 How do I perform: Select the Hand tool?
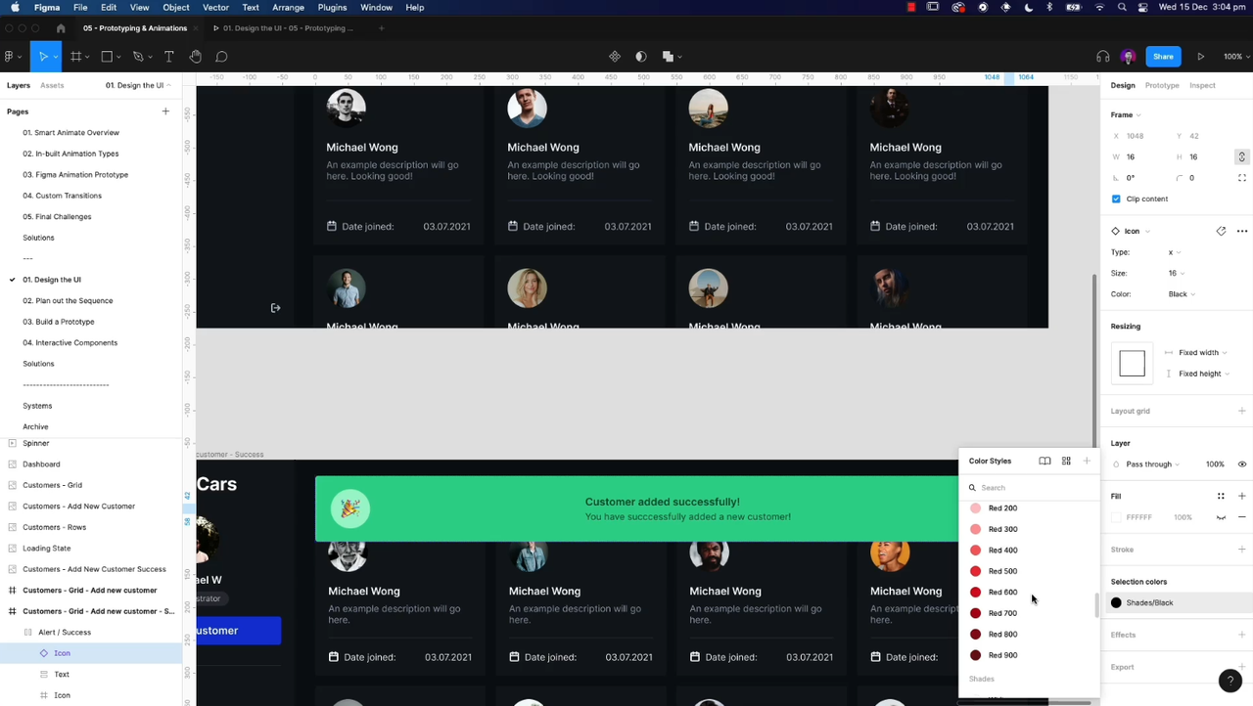(196, 56)
